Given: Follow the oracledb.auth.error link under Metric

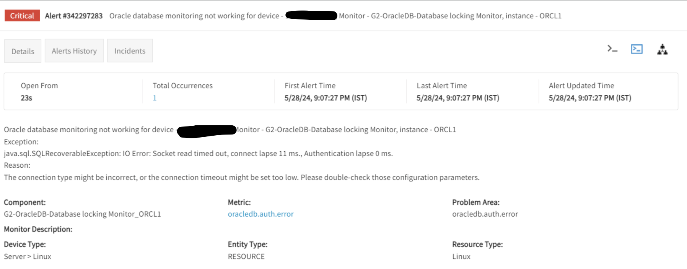Looking at the screenshot, I should tap(260, 214).
